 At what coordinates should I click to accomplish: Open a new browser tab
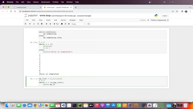[76, 7]
